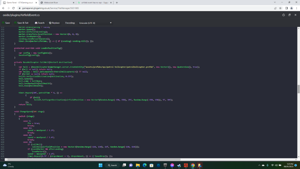The width and height of the screenshot is (300, 169).
Task: Click the 'timer.Repeat(10f, patrolTime' line
Action: click(x=40, y=93)
